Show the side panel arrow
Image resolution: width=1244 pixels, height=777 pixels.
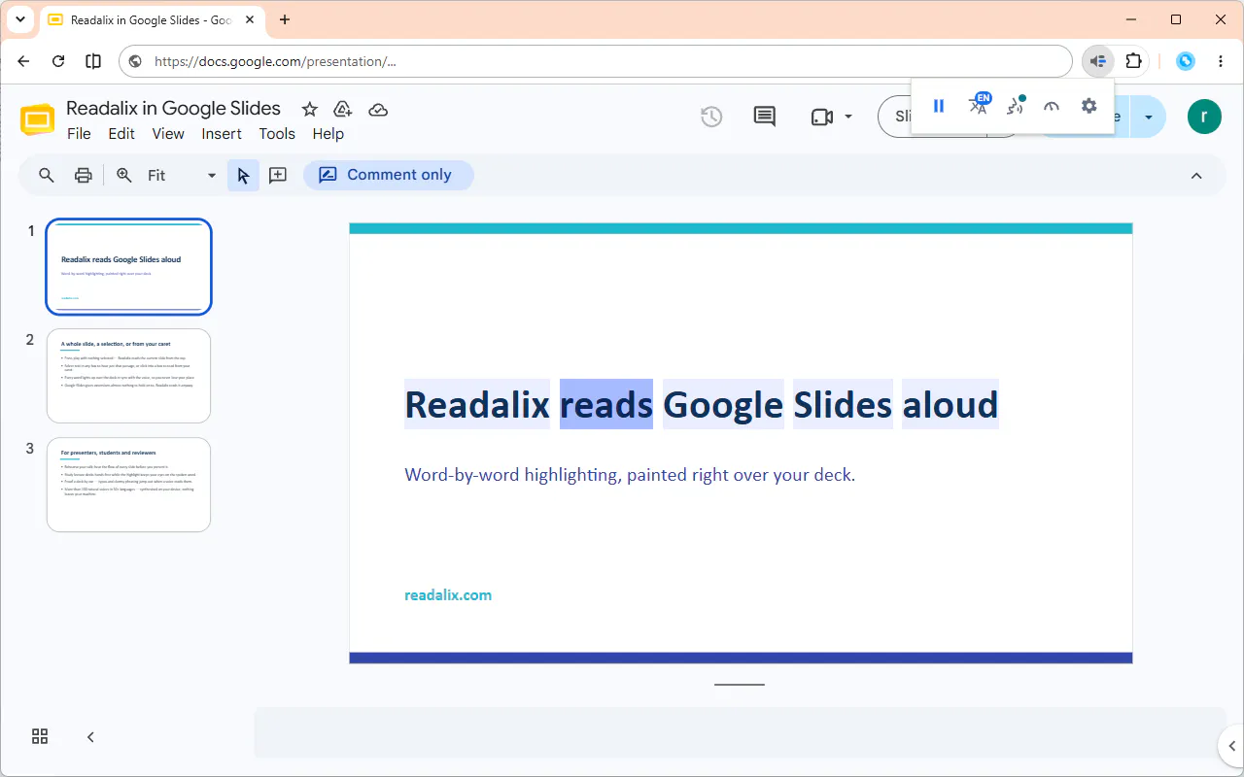pos(1231,746)
